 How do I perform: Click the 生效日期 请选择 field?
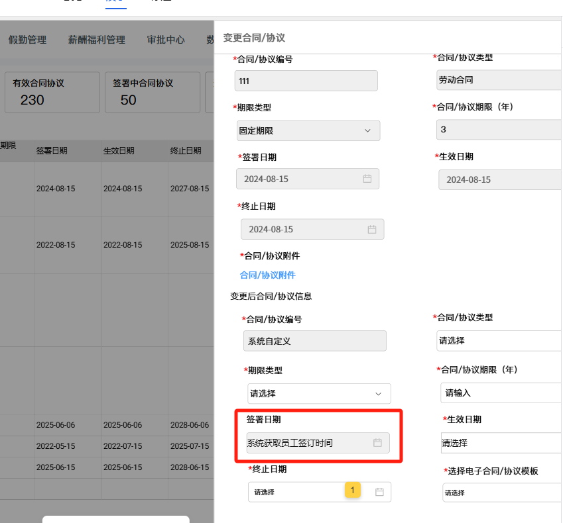[x=501, y=443]
